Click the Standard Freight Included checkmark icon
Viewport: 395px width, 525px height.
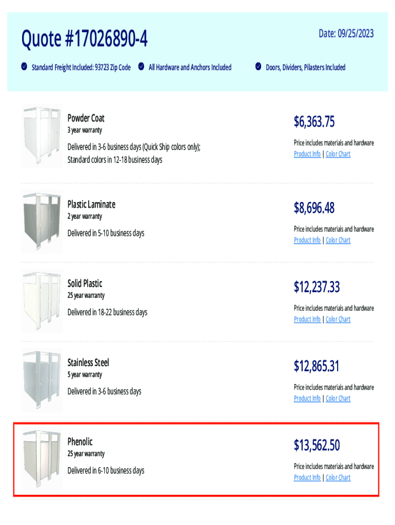(24, 67)
